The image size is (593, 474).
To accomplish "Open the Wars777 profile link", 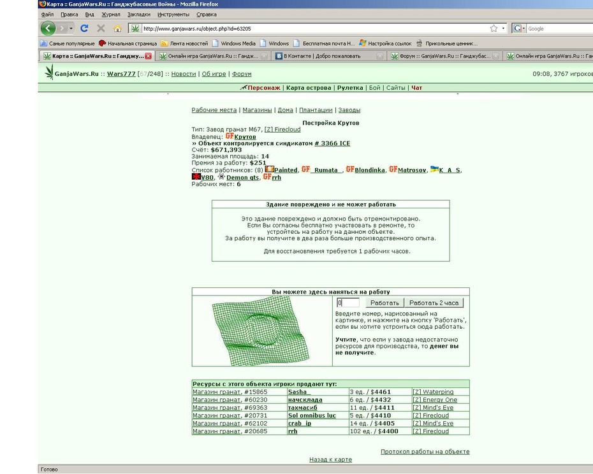I will click(x=121, y=74).
